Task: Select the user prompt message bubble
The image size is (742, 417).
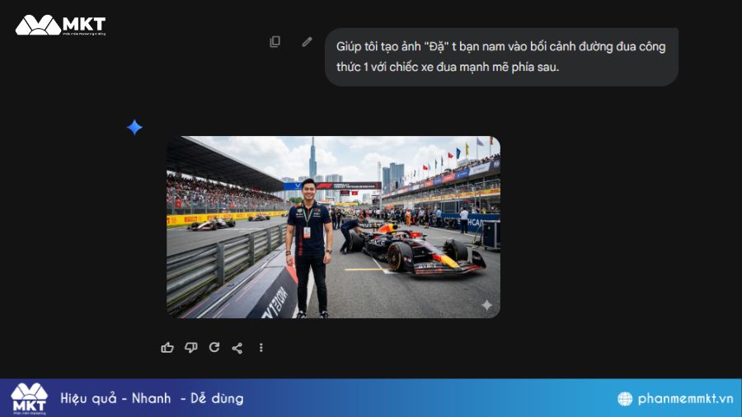Action: click(x=501, y=57)
